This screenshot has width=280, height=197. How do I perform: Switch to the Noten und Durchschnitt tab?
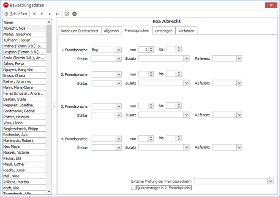[x=79, y=31]
